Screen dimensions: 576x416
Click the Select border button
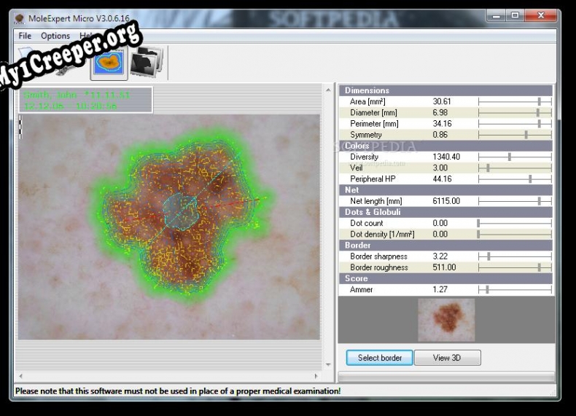(379, 358)
